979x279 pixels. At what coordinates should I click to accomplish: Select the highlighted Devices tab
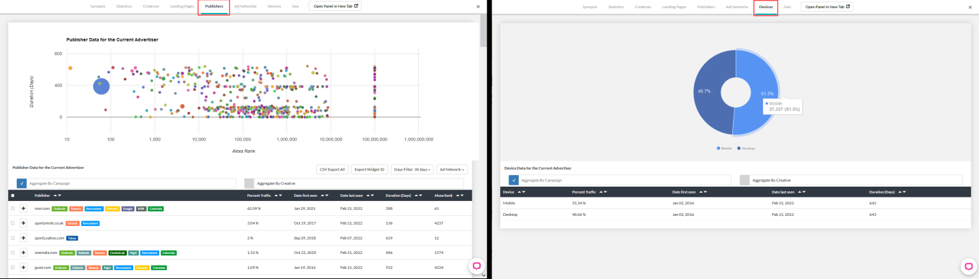(766, 7)
